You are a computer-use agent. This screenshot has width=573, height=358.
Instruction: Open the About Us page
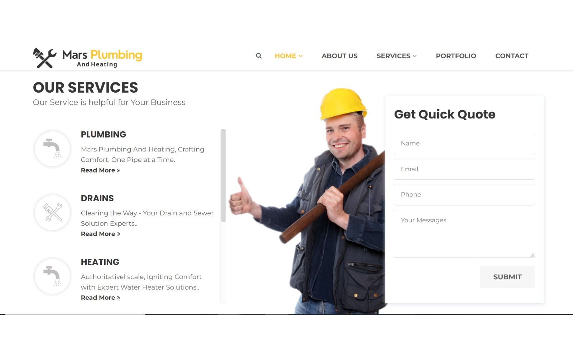340,56
